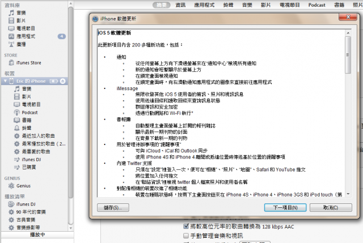
Task: Check 手動管理音樂和視訊 option
Action: click(x=186, y=236)
